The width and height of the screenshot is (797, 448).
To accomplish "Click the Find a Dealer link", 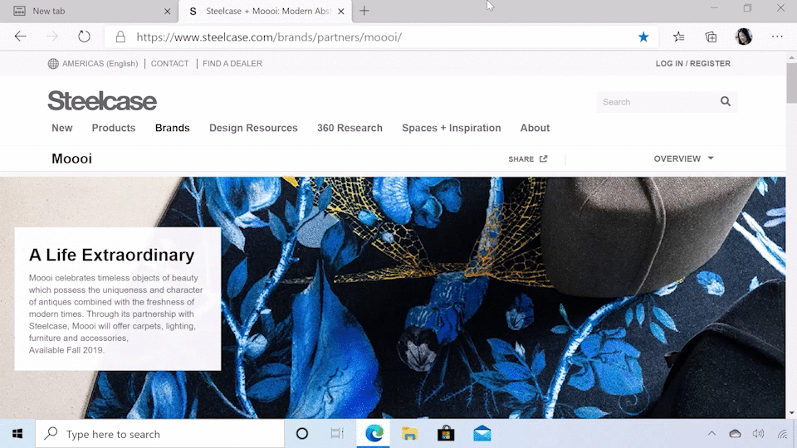I will point(232,64).
